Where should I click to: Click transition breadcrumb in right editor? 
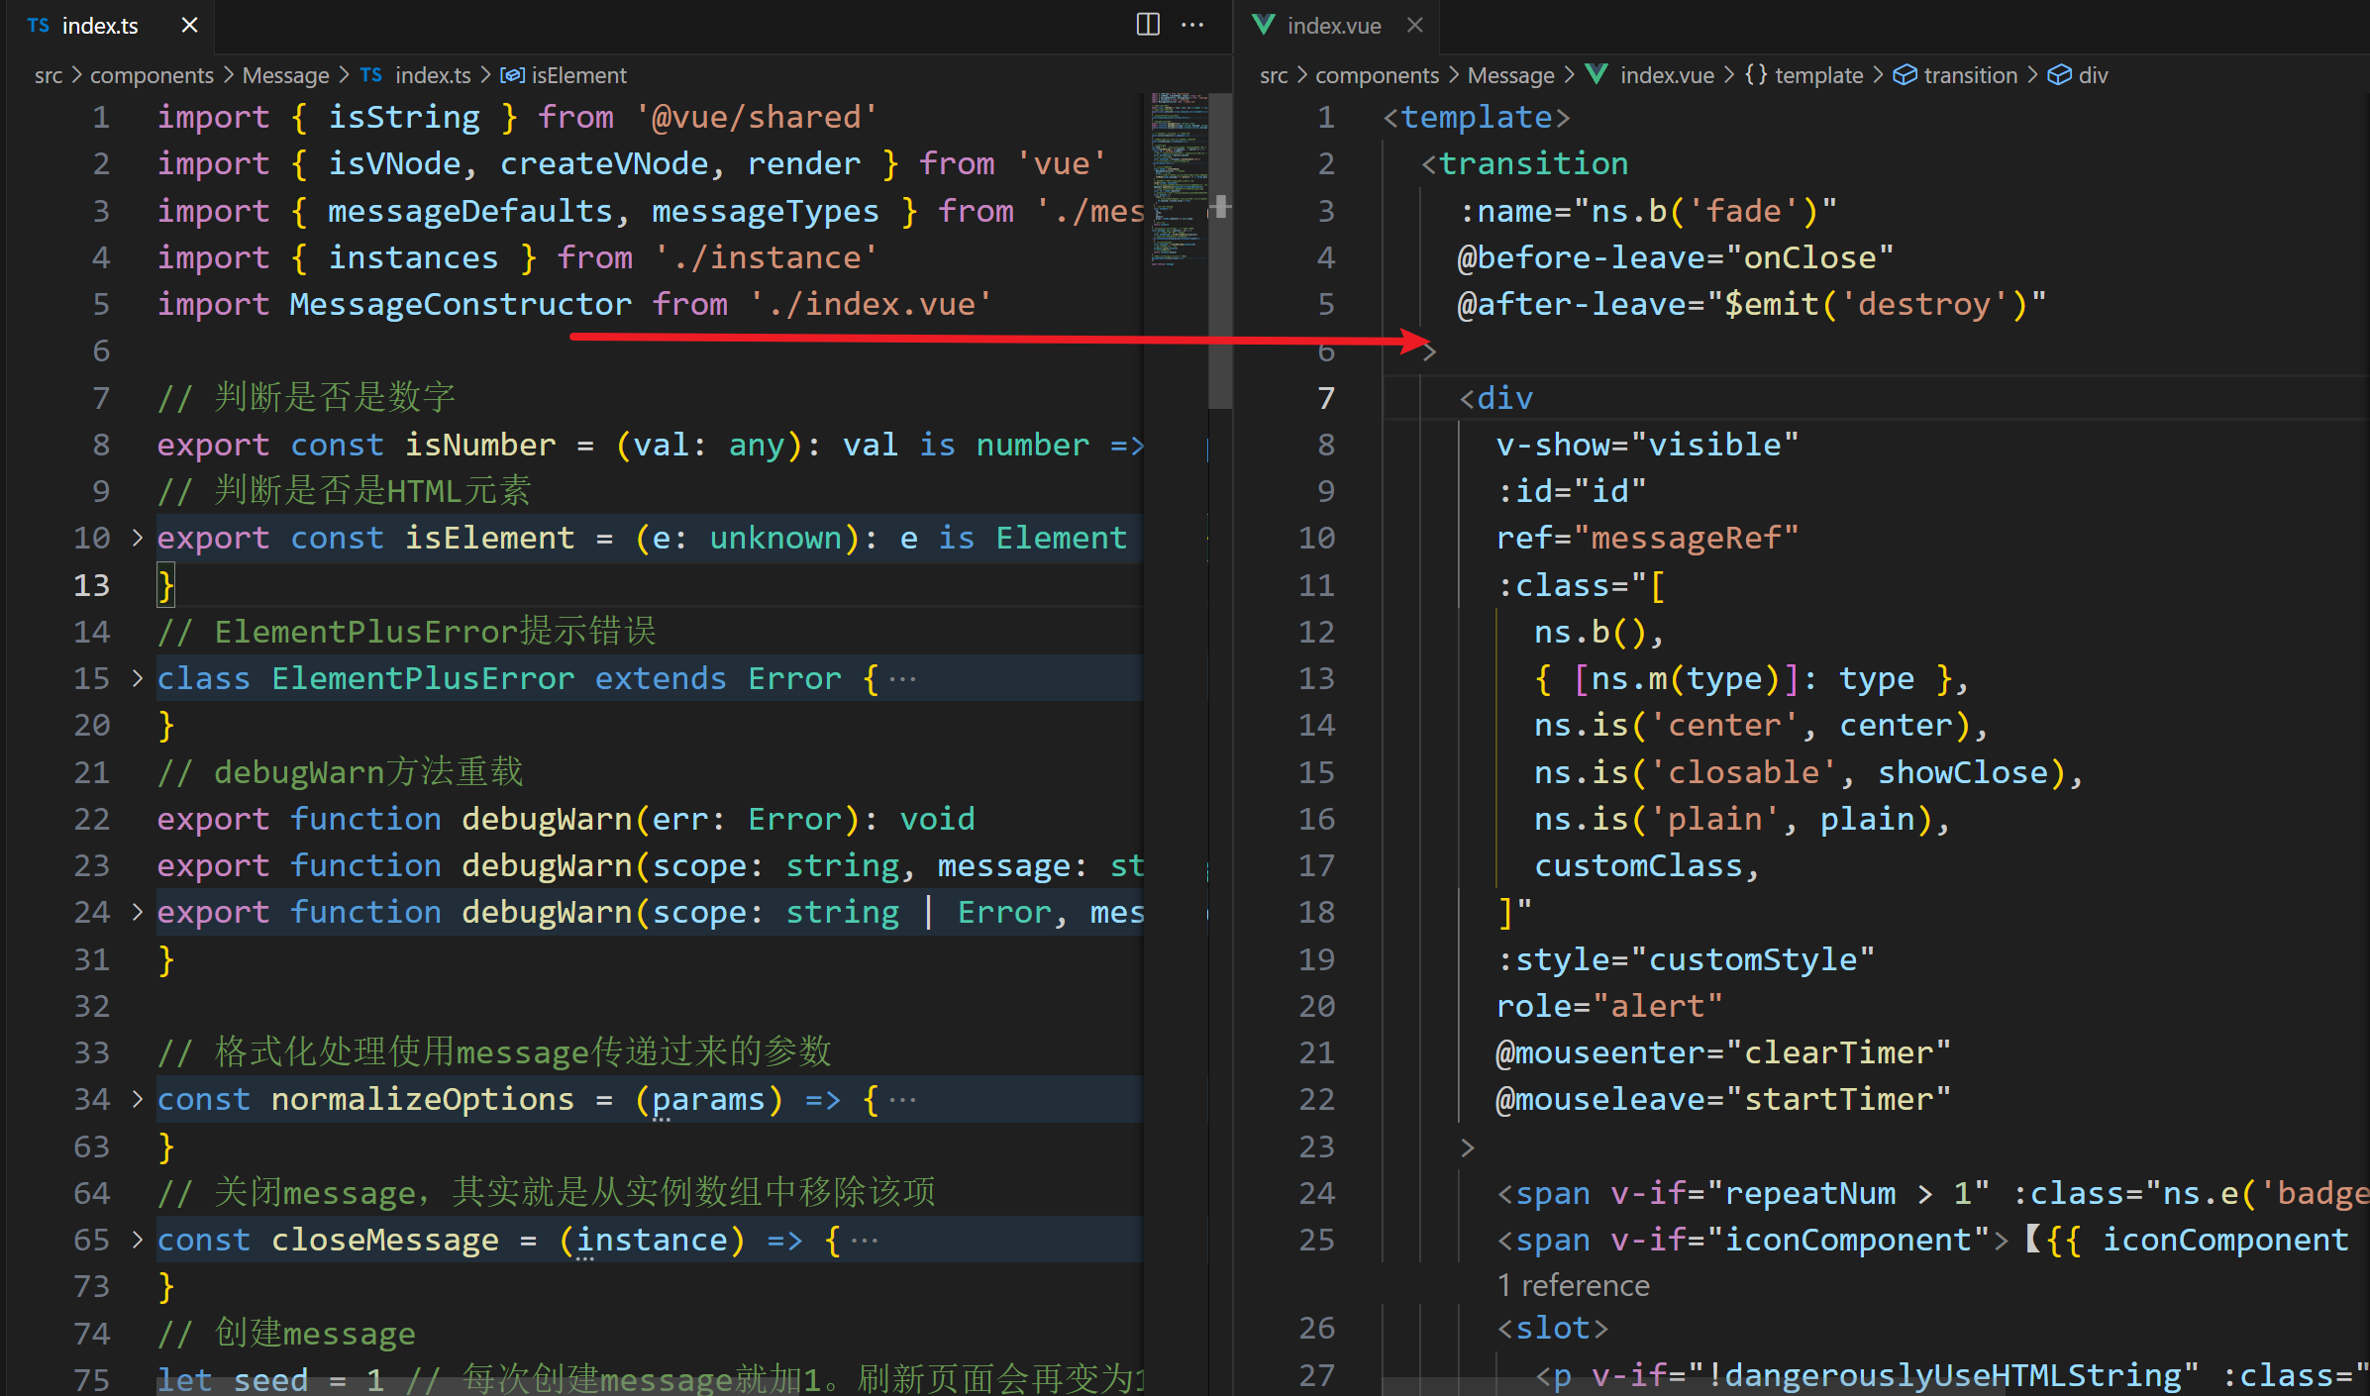(1969, 75)
